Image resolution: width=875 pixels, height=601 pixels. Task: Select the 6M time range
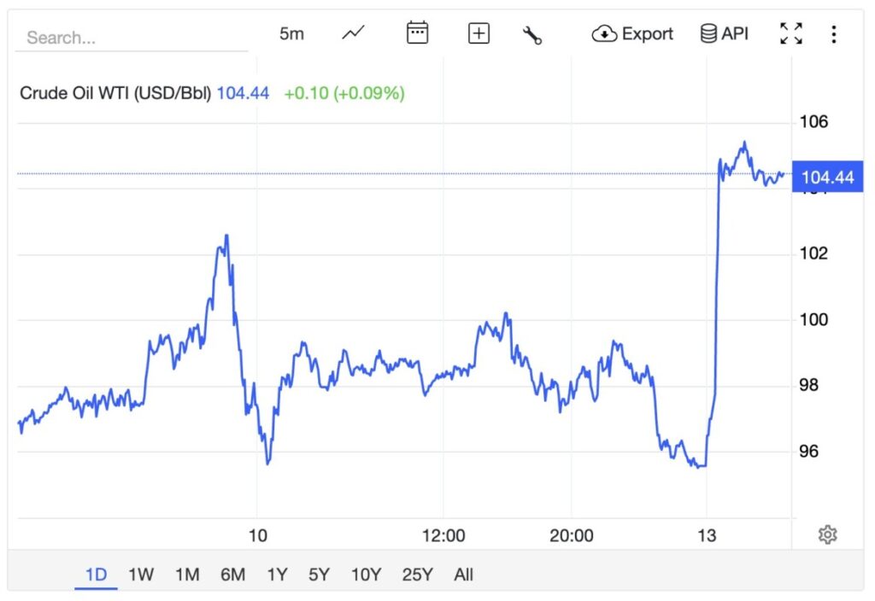coord(232,575)
